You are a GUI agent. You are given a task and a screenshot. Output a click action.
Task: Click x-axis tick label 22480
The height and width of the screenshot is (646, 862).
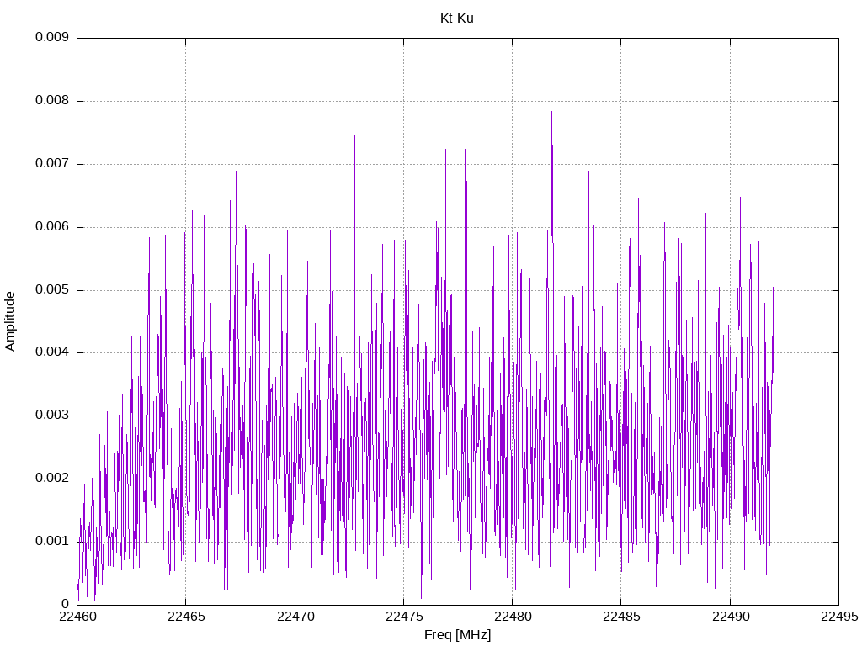coord(513,617)
